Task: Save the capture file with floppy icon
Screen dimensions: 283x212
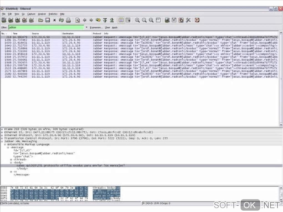Action: tap(47, 20)
